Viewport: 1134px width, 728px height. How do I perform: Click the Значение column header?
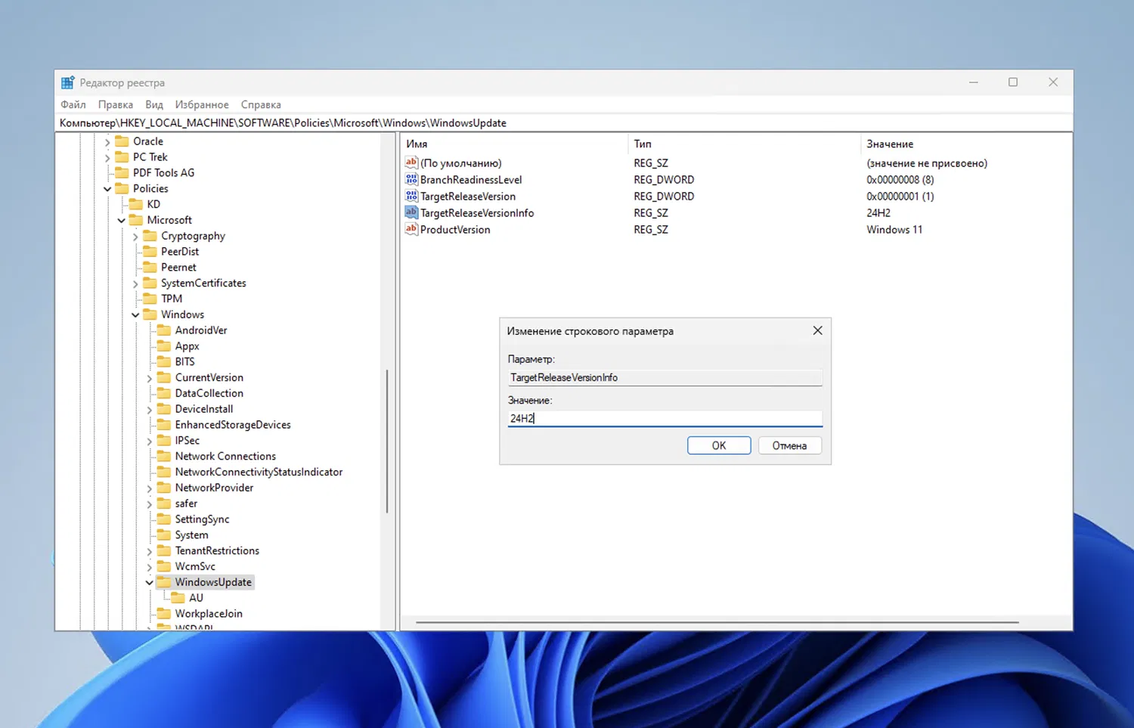tap(966, 144)
